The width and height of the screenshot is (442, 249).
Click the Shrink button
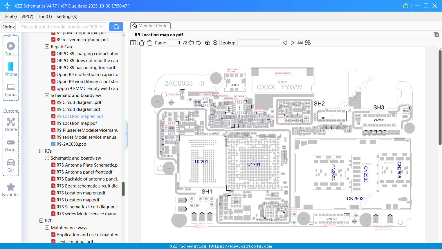click(8, 26)
